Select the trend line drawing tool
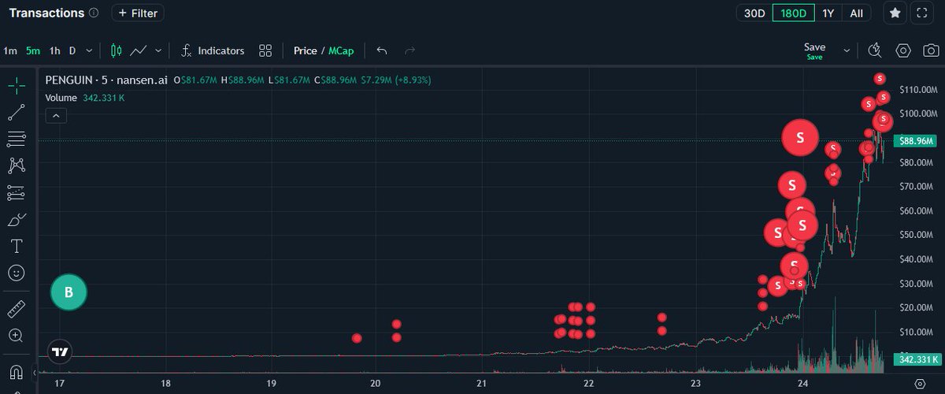The image size is (945, 394). click(16, 113)
